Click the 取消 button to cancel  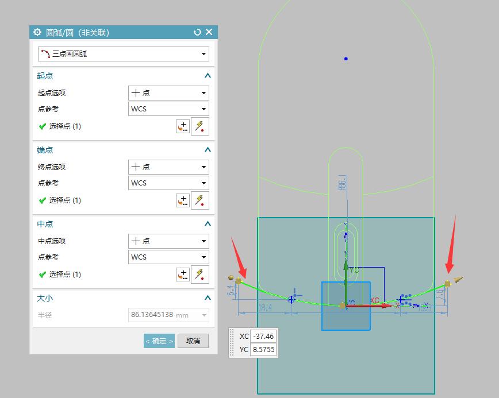(x=193, y=341)
